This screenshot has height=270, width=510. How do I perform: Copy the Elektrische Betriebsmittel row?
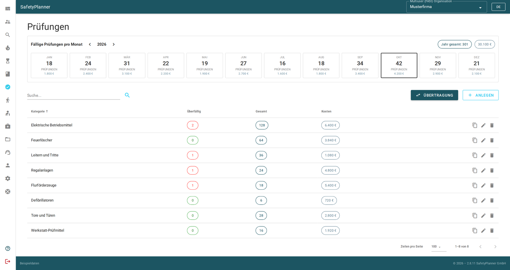475,125
